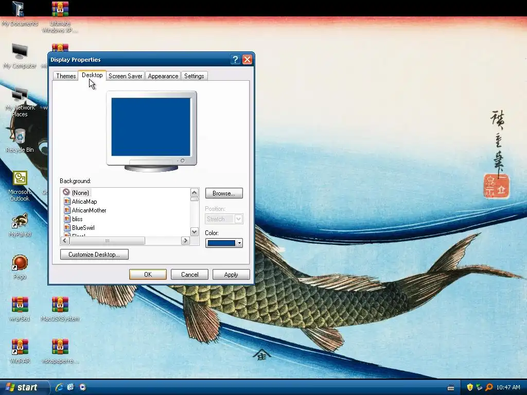This screenshot has height=395, width=527.
Task: Open the vistapaperre archive icon
Action: point(60,351)
